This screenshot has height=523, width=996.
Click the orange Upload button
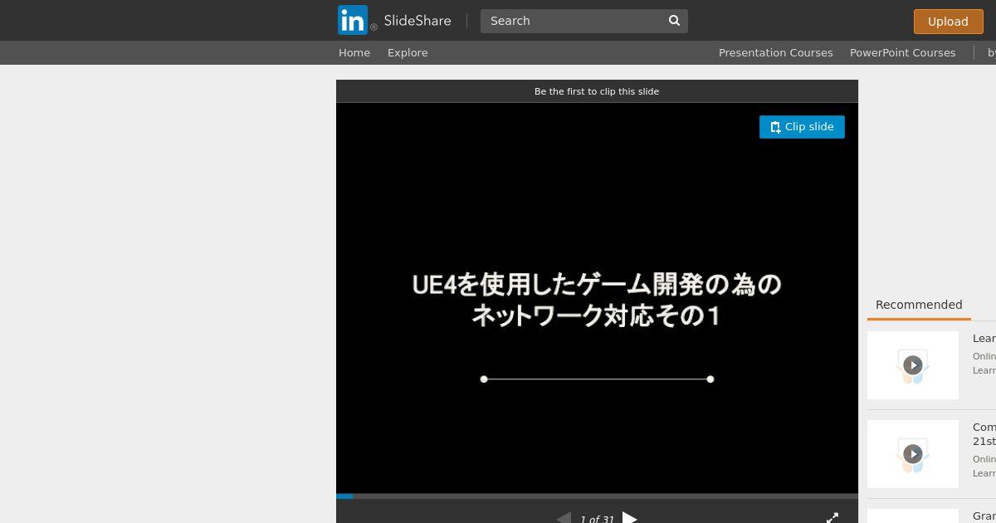coord(947,22)
